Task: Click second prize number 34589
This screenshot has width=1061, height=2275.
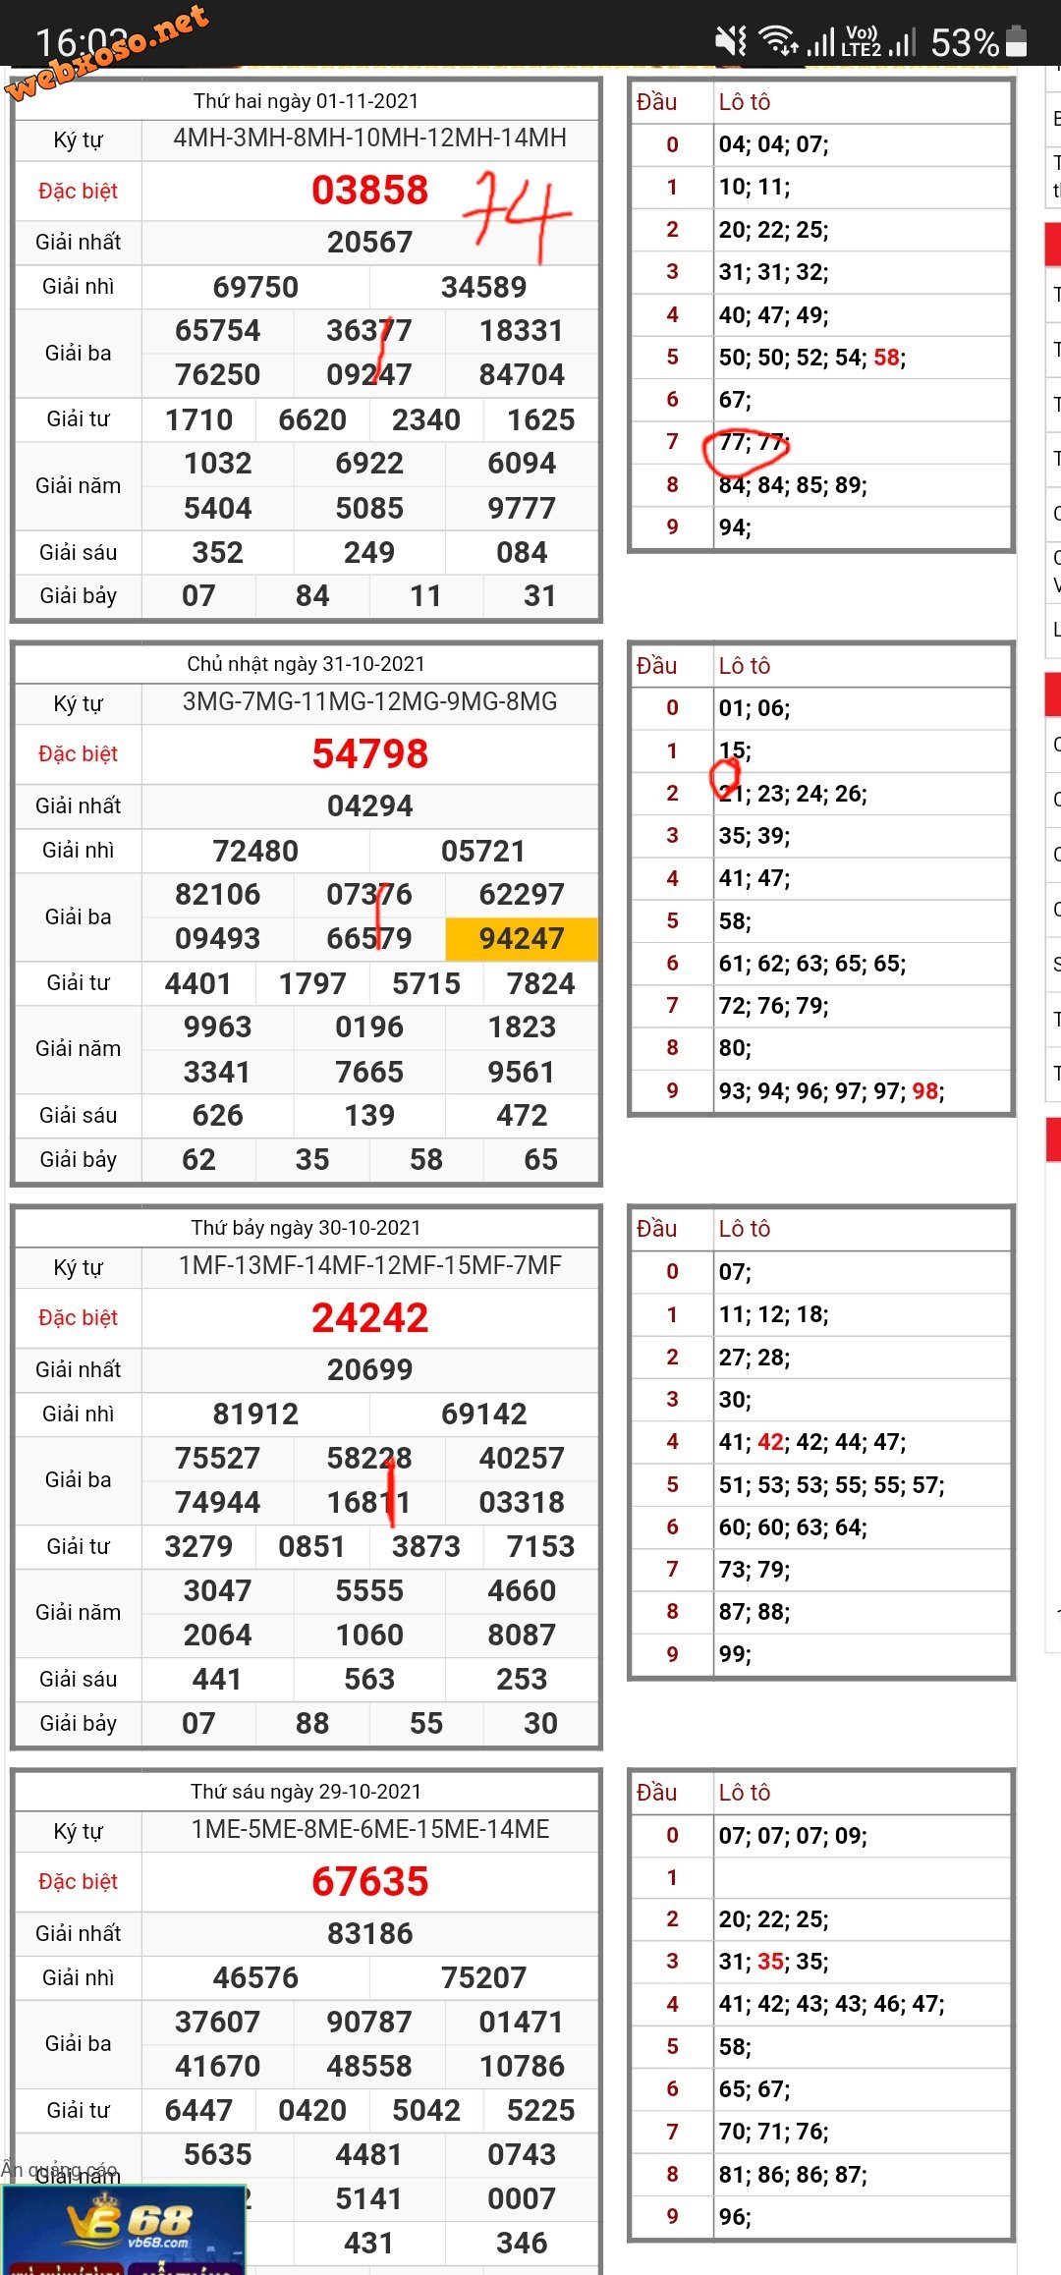Action: [x=483, y=288]
